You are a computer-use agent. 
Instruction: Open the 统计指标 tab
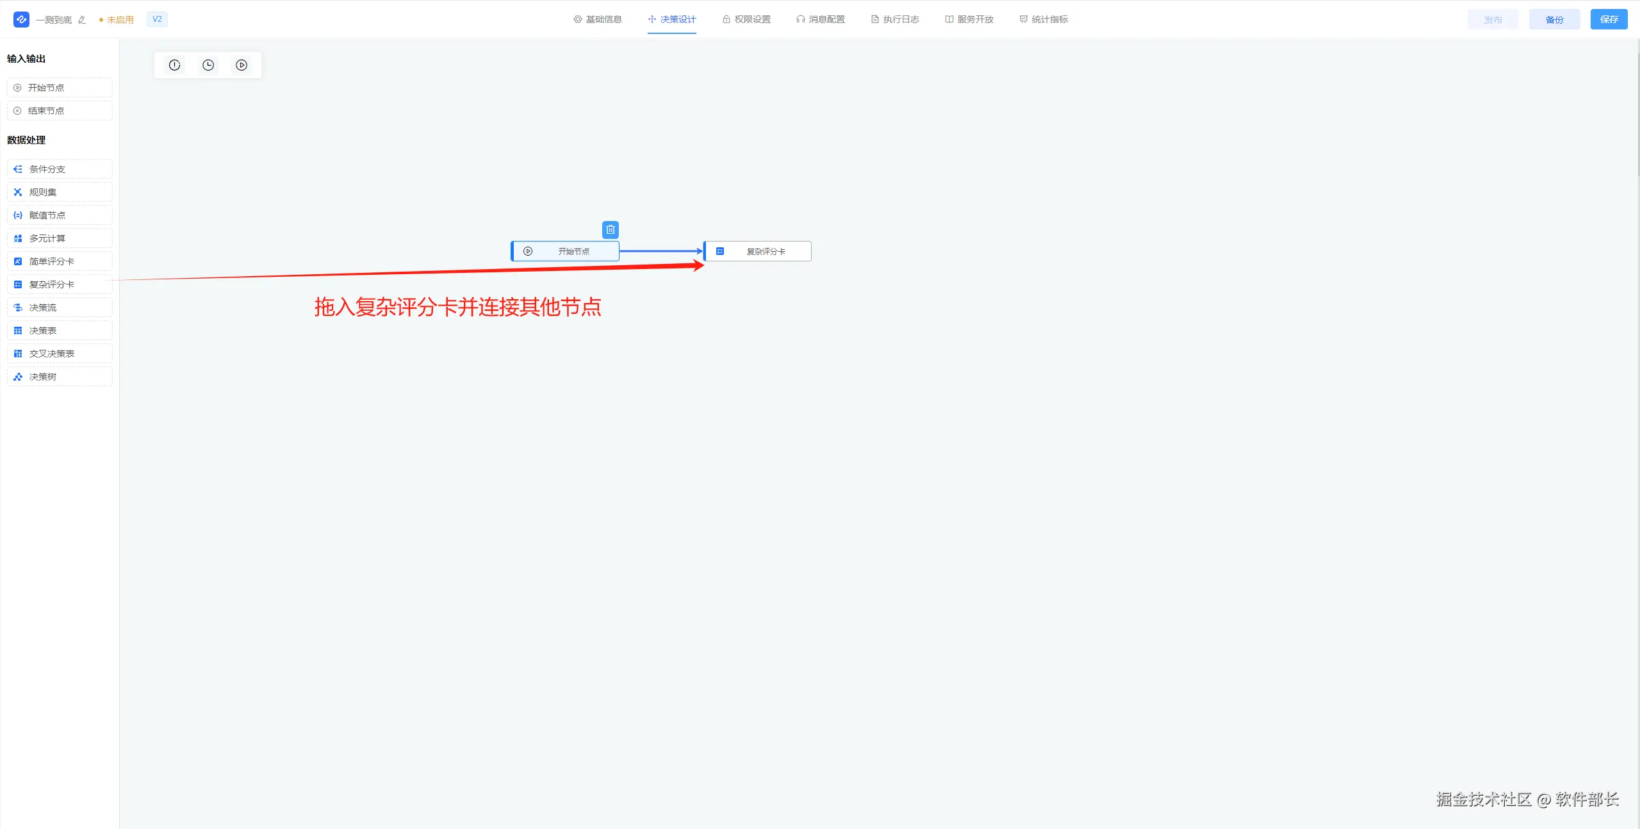(x=1044, y=19)
